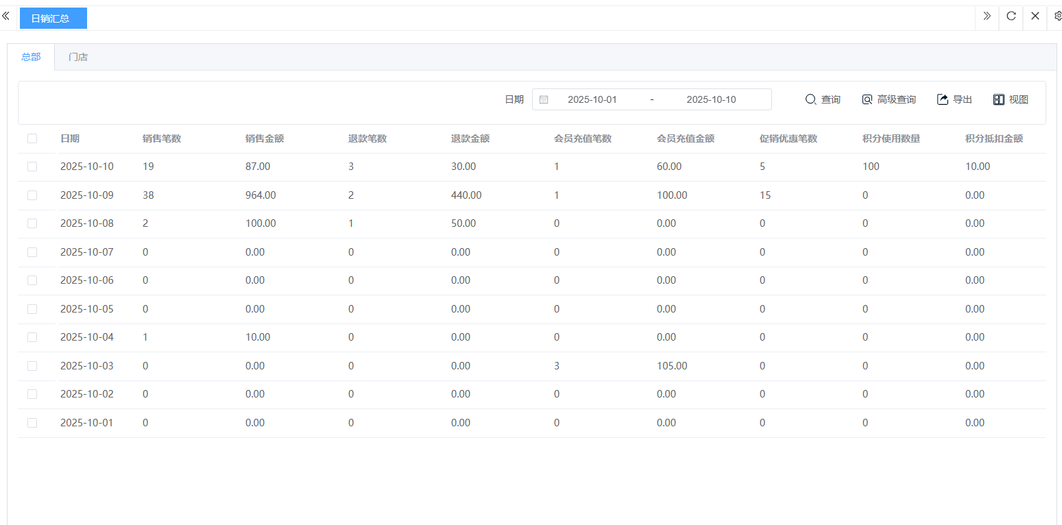Click the 销售金额 column header
Image resolution: width=1062 pixels, height=525 pixels.
click(265, 138)
